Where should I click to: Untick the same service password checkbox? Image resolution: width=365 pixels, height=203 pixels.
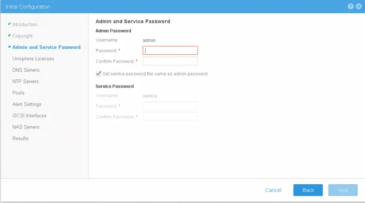[x=99, y=74]
